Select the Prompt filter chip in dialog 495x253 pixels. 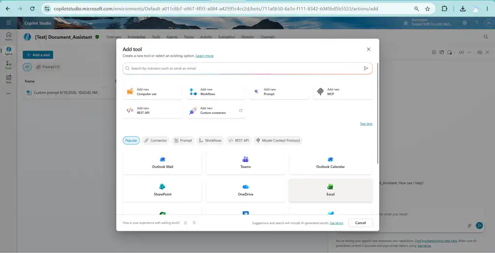click(x=183, y=141)
